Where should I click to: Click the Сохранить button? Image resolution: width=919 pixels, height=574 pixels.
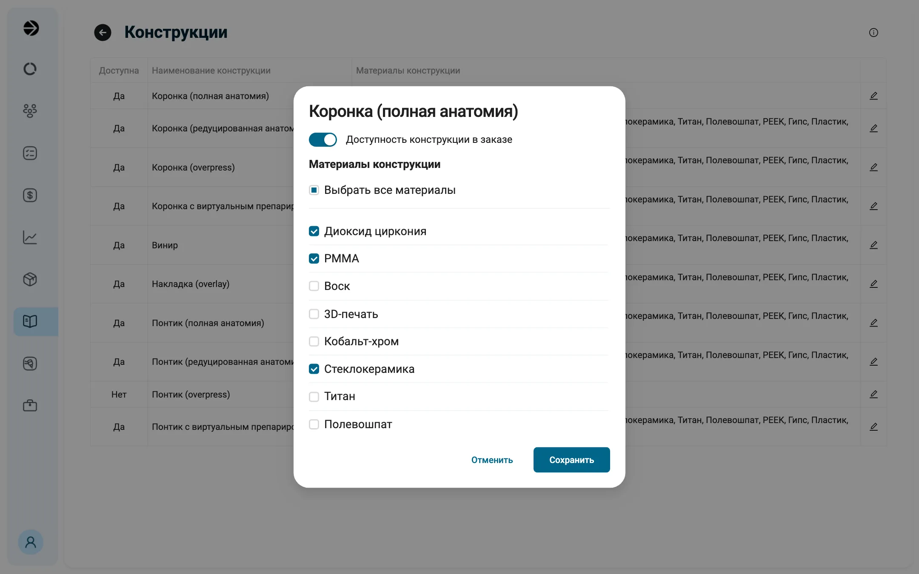coord(572,460)
